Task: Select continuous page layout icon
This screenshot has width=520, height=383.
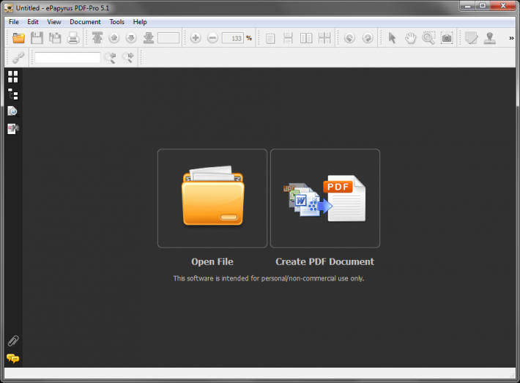Action: (288, 38)
